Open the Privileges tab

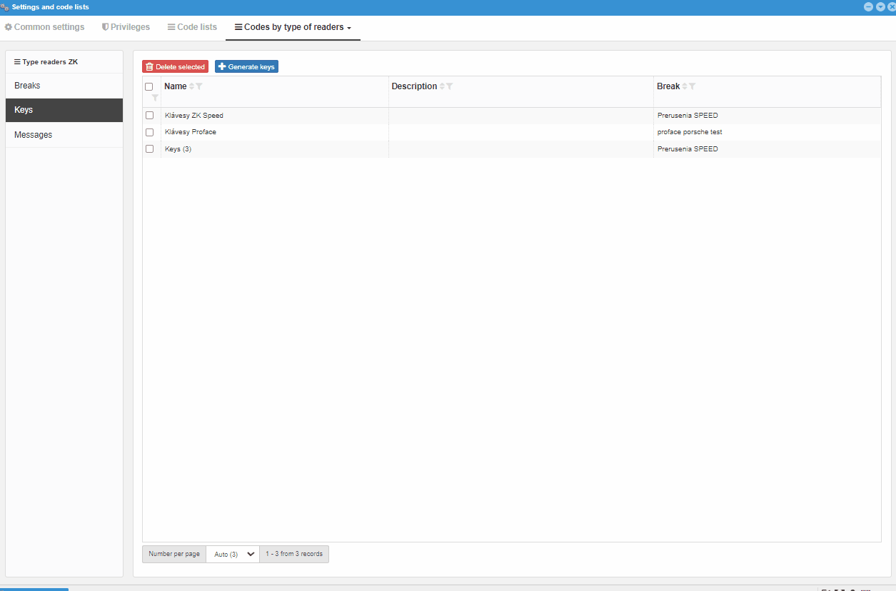pyautogui.click(x=126, y=27)
